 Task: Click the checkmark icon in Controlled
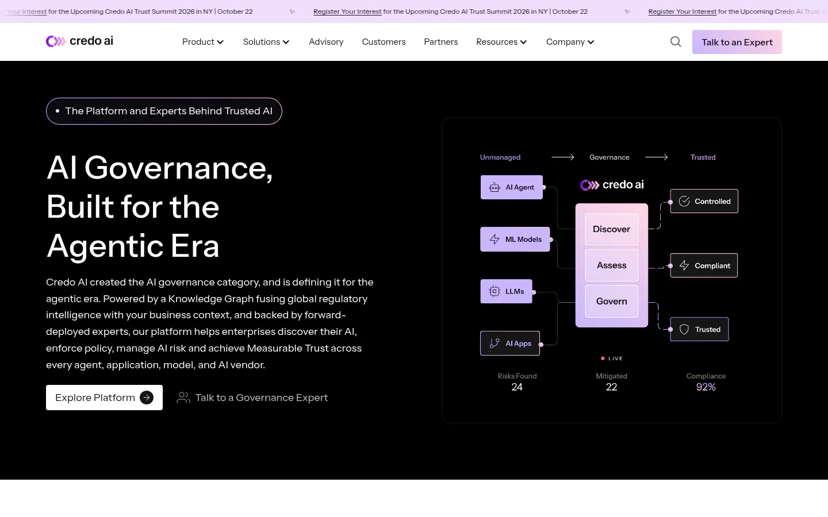[684, 201]
